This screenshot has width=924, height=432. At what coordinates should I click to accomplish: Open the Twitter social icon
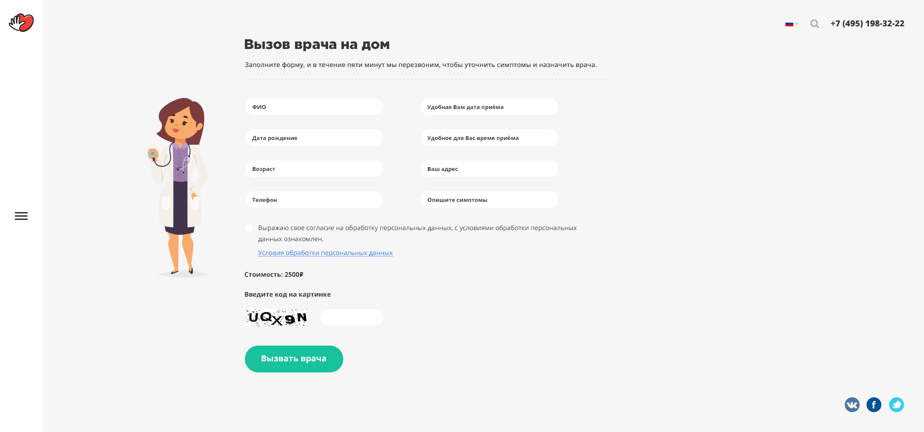pos(896,405)
